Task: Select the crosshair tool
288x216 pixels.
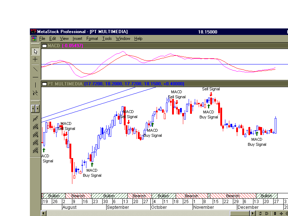Action: pos(35,59)
